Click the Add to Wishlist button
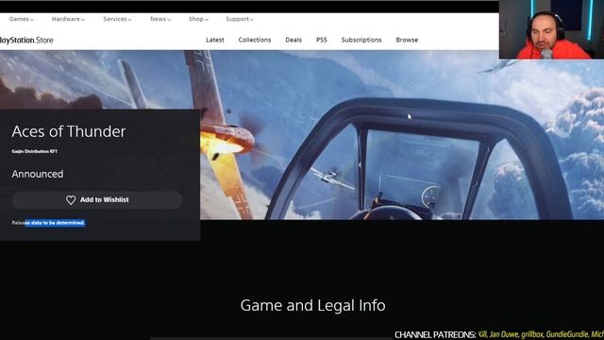 click(x=97, y=199)
